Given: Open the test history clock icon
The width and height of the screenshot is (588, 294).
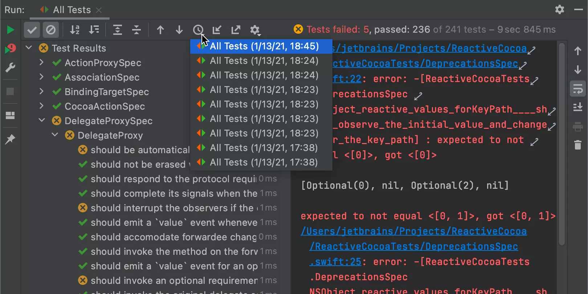Looking at the screenshot, I should [x=198, y=30].
